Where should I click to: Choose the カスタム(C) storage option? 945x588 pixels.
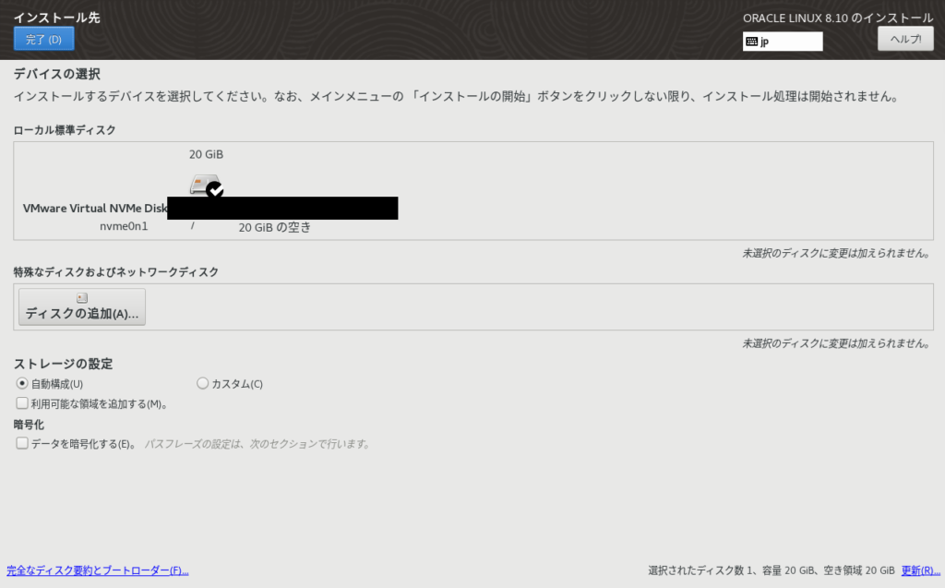[203, 384]
